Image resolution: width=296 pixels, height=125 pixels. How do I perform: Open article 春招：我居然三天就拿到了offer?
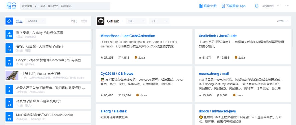click(40, 46)
